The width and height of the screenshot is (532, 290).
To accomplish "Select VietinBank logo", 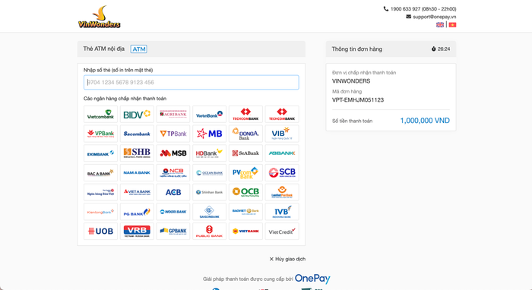I will (x=209, y=114).
